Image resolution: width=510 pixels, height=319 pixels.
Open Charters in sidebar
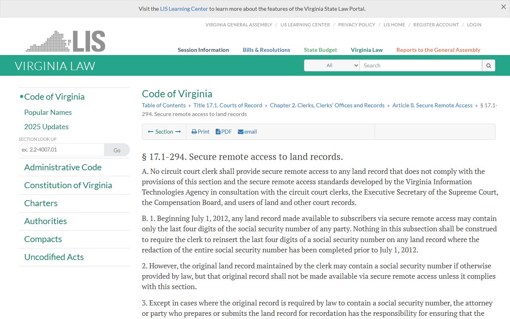[x=41, y=203]
